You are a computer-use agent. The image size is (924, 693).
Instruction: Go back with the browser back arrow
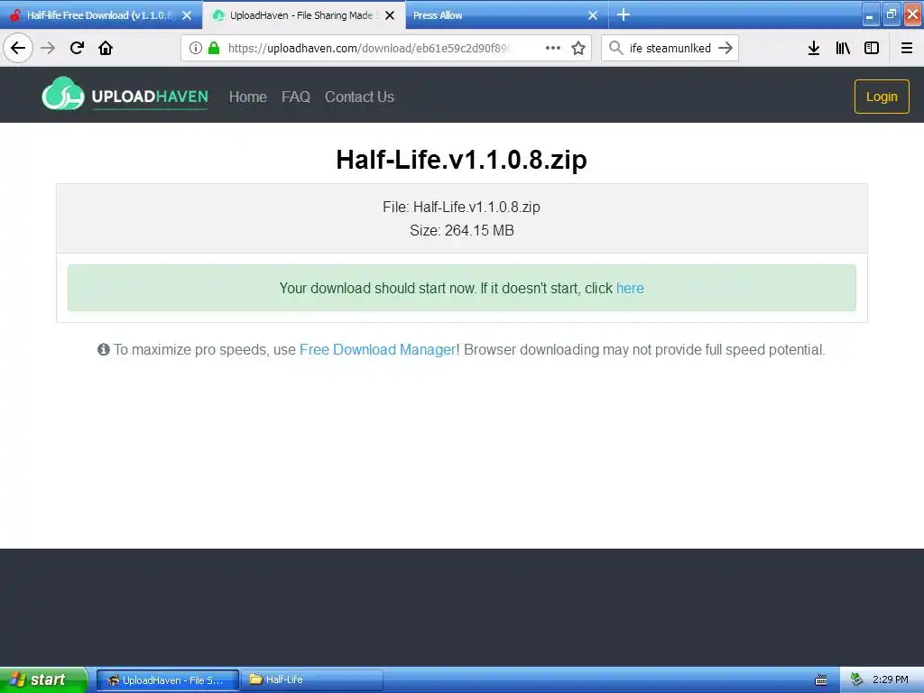click(x=18, y=48)
